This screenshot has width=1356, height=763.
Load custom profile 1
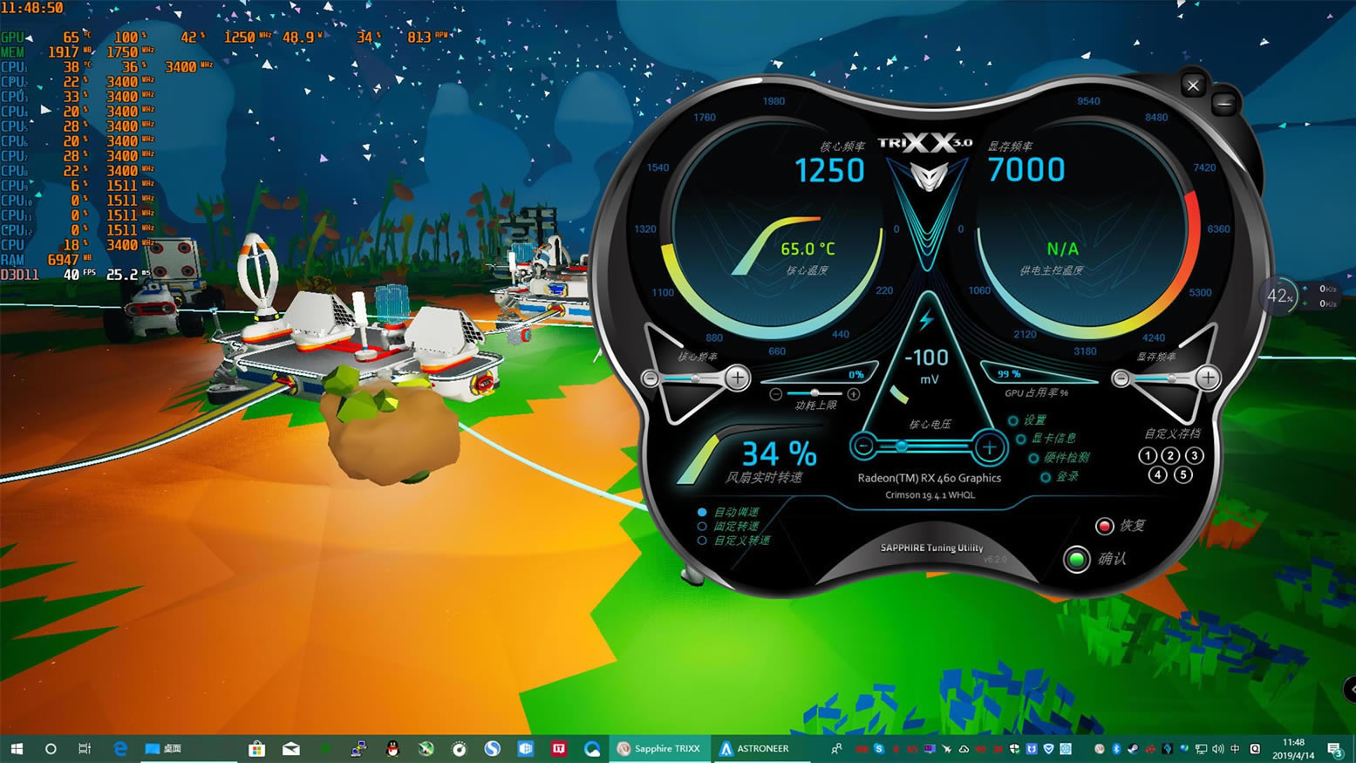1148,455
